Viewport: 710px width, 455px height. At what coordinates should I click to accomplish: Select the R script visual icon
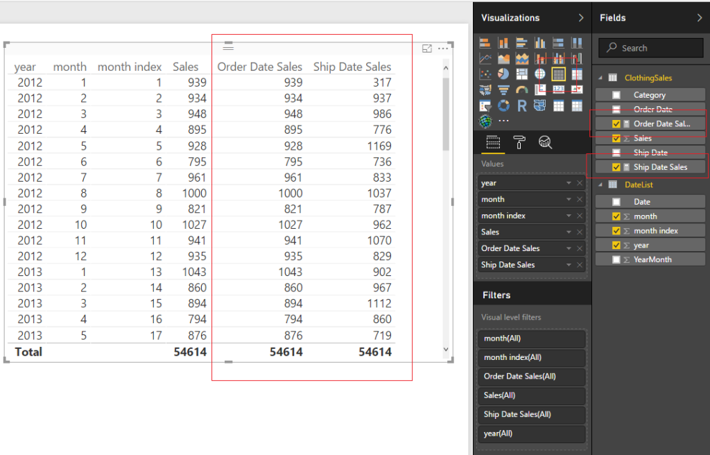522,105
